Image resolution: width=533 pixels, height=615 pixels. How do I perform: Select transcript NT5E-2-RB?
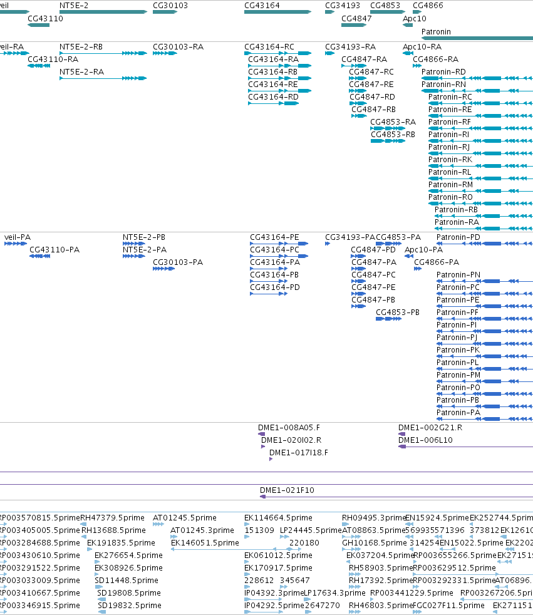coord(103,53)
